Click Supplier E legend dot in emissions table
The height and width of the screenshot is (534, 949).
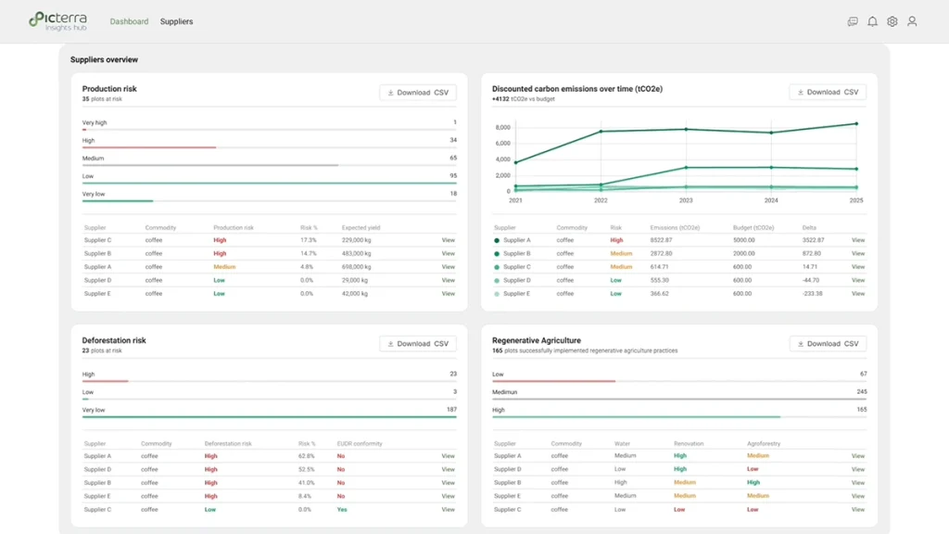pos(497,294)
